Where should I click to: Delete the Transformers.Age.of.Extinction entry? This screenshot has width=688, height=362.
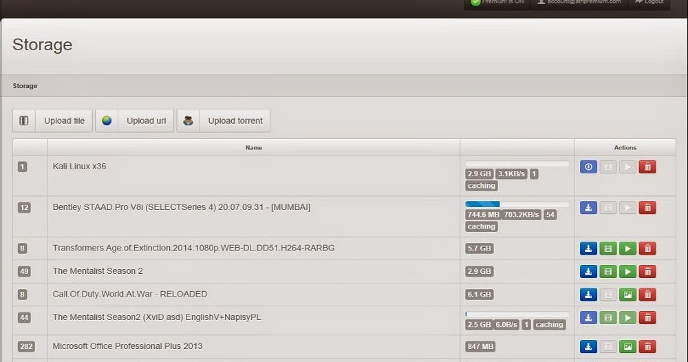coord(647,248)
